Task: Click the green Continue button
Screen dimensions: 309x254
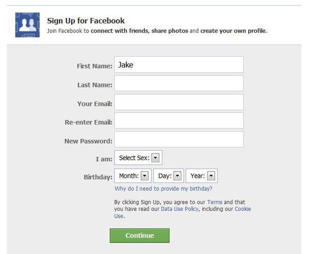Action: click(139, 235)
